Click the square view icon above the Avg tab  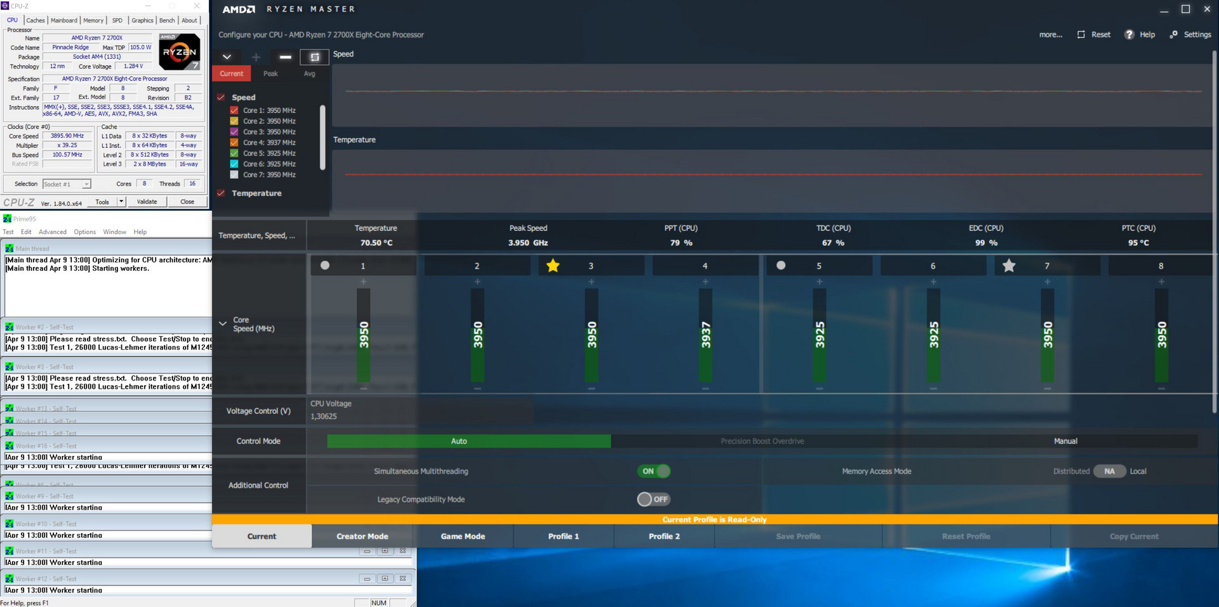pos(314,57)
